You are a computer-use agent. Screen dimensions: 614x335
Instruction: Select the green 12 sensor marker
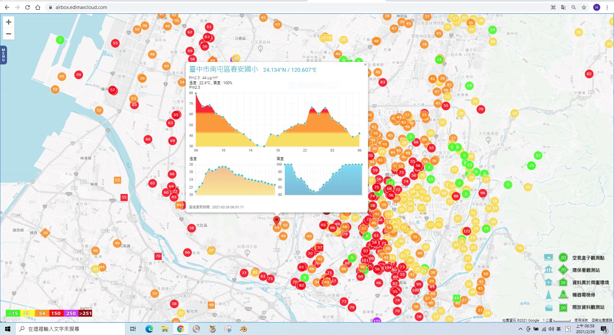(538, 155)
